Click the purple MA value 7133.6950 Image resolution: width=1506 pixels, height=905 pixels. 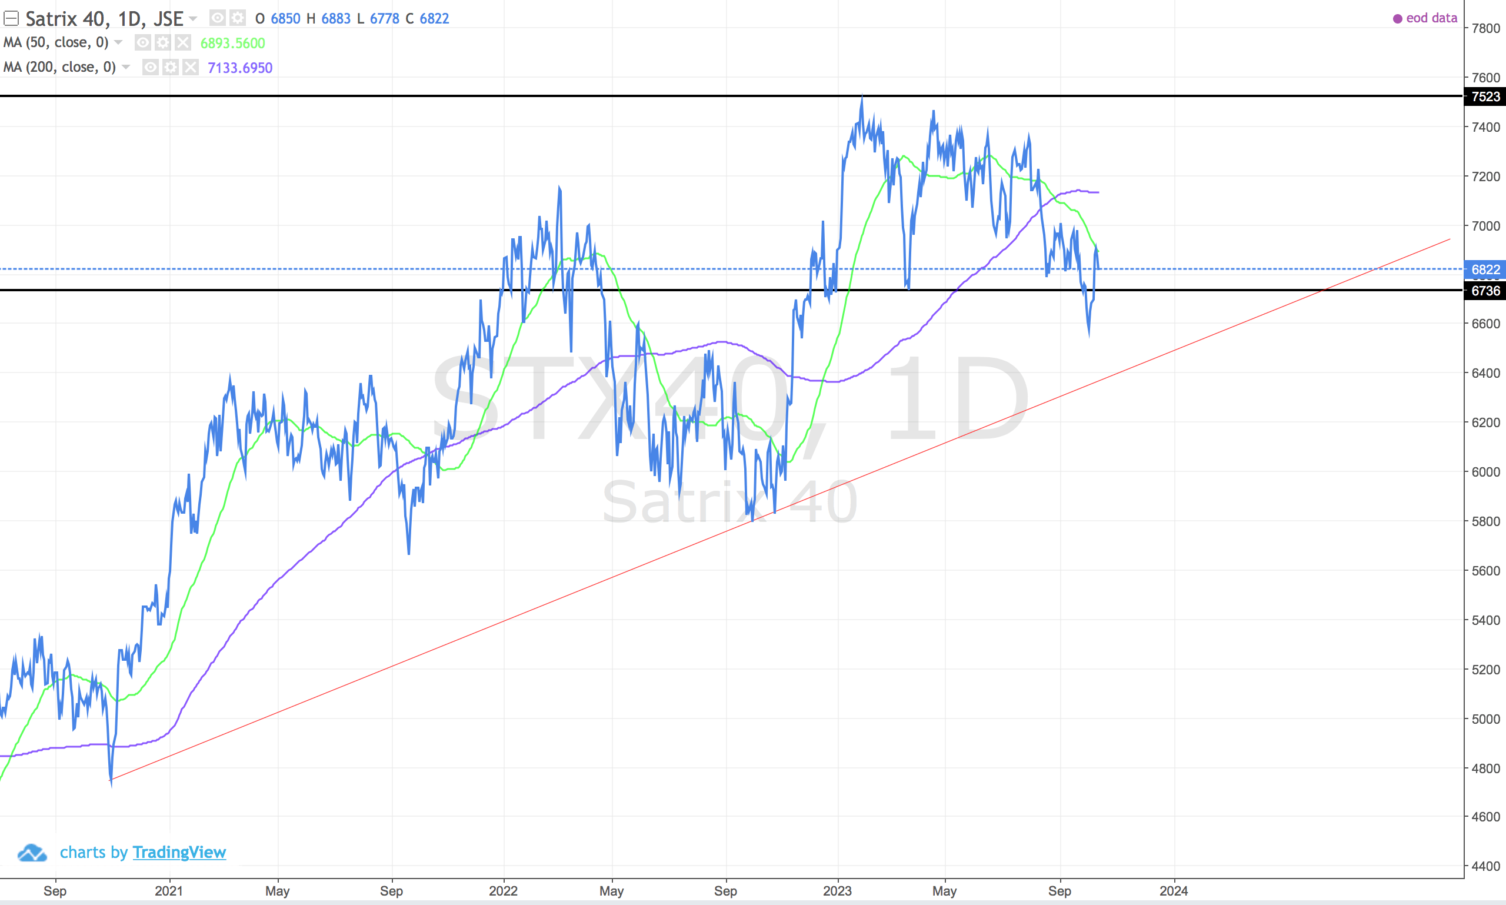pyautogui.click(x=240, y=68)
